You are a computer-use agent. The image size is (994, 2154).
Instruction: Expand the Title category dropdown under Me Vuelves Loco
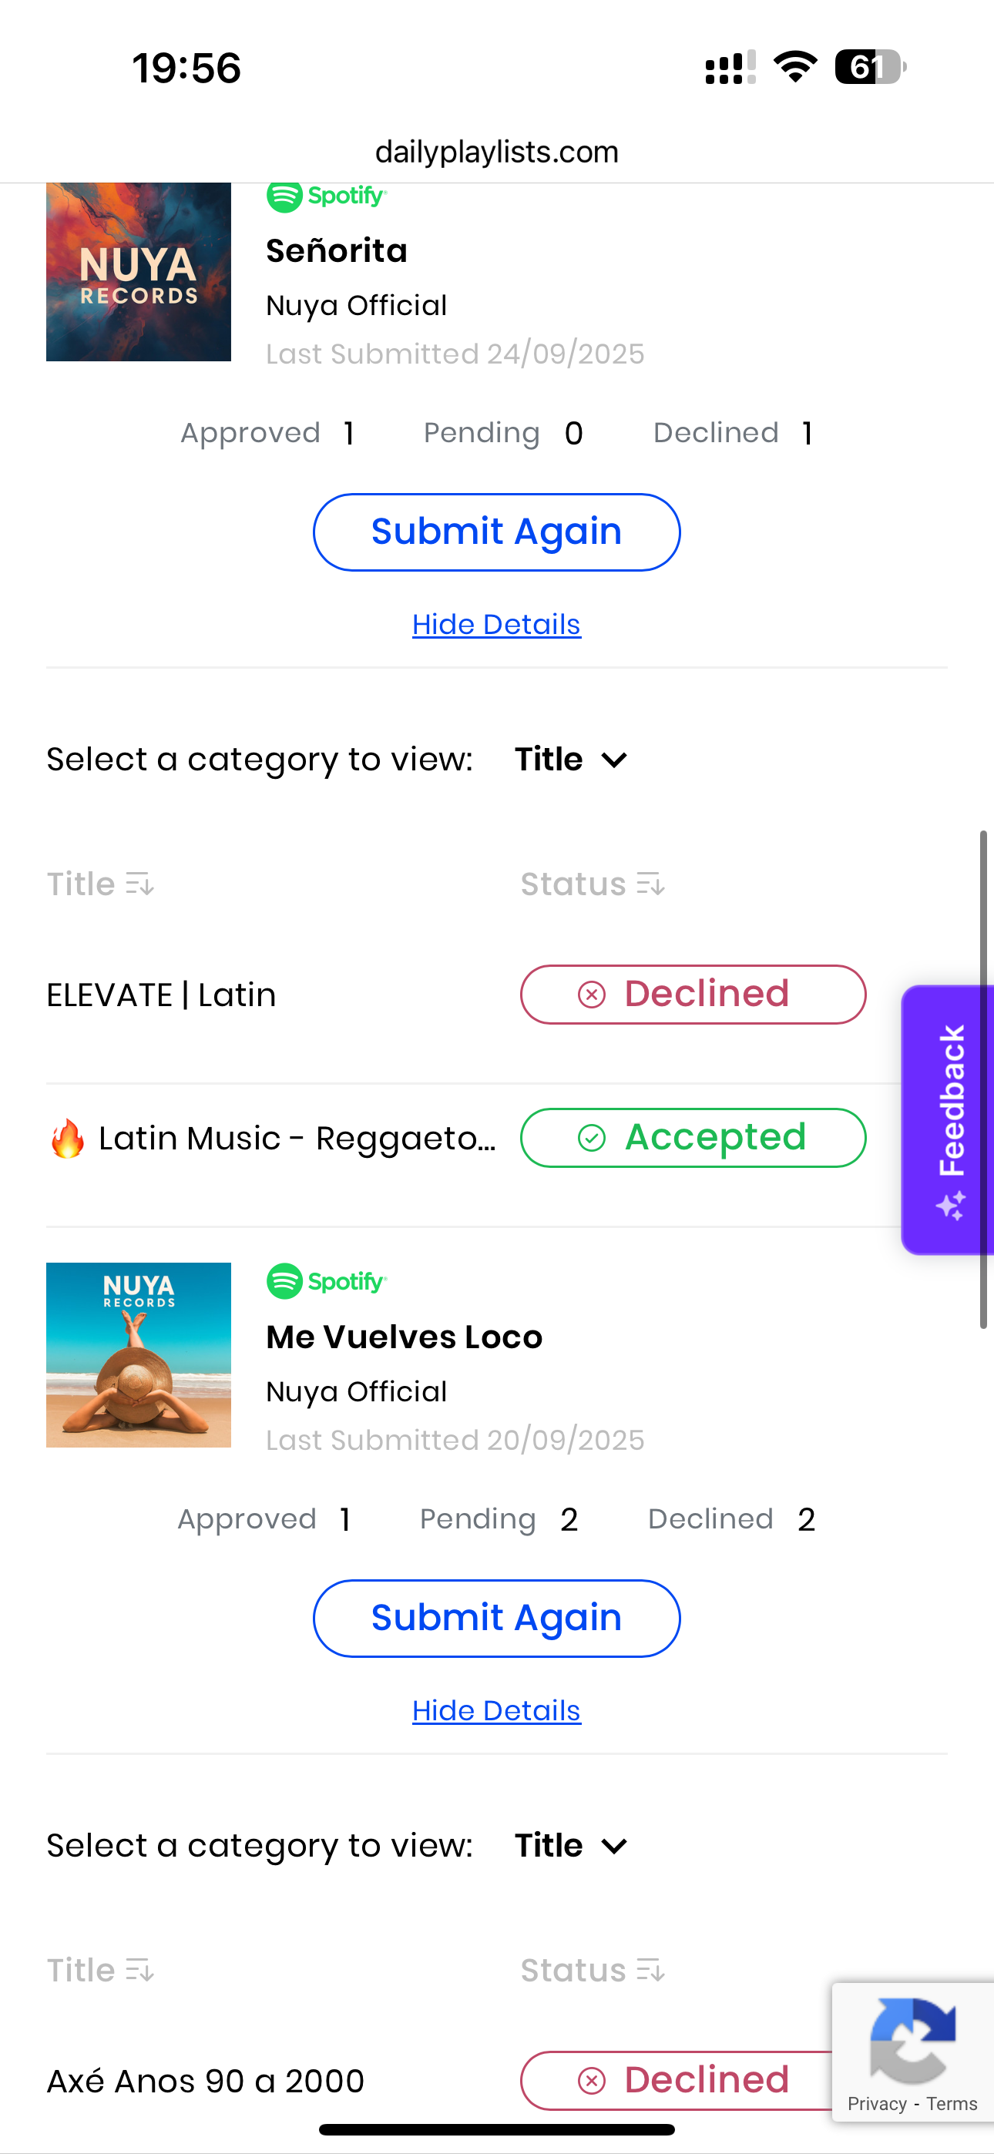572,1845
